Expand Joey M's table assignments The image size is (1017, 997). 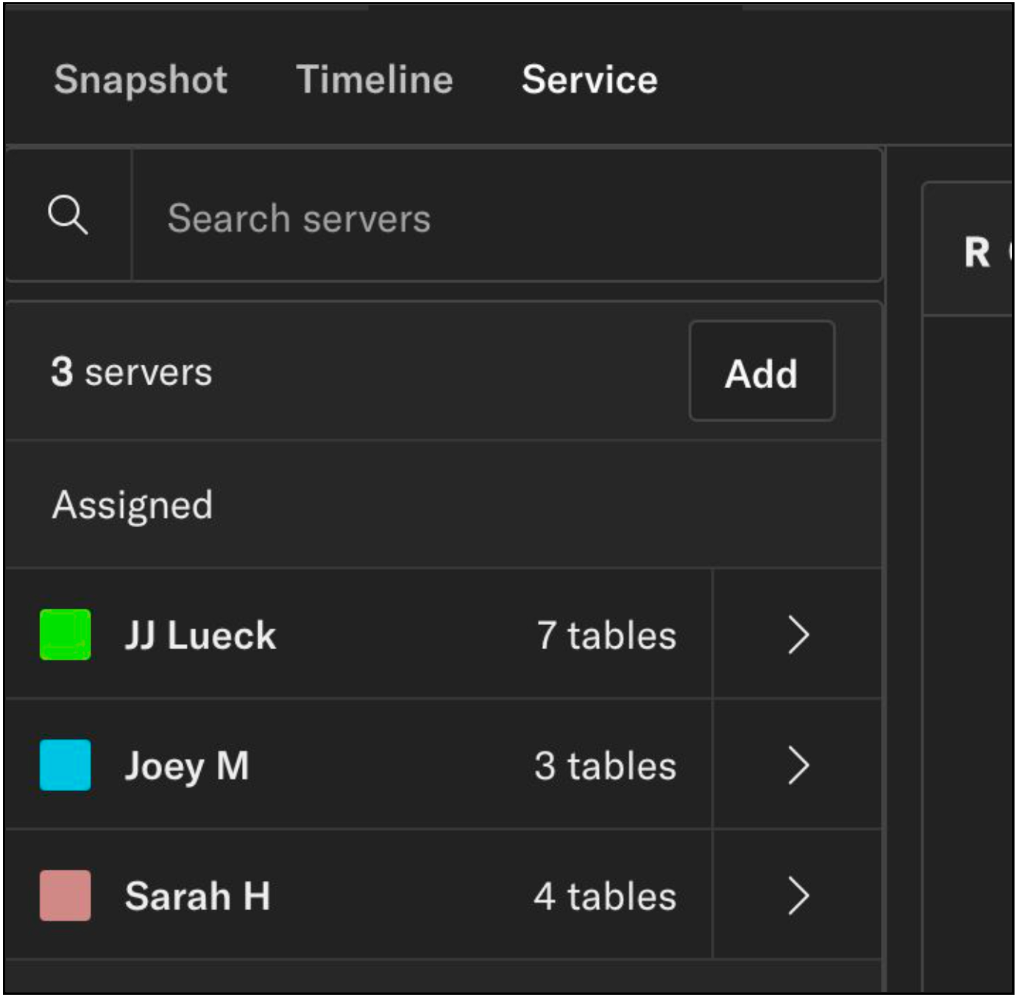[x=798, y=765]
